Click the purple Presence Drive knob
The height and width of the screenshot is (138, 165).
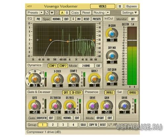pyautogui.click(x=92, y=106)
